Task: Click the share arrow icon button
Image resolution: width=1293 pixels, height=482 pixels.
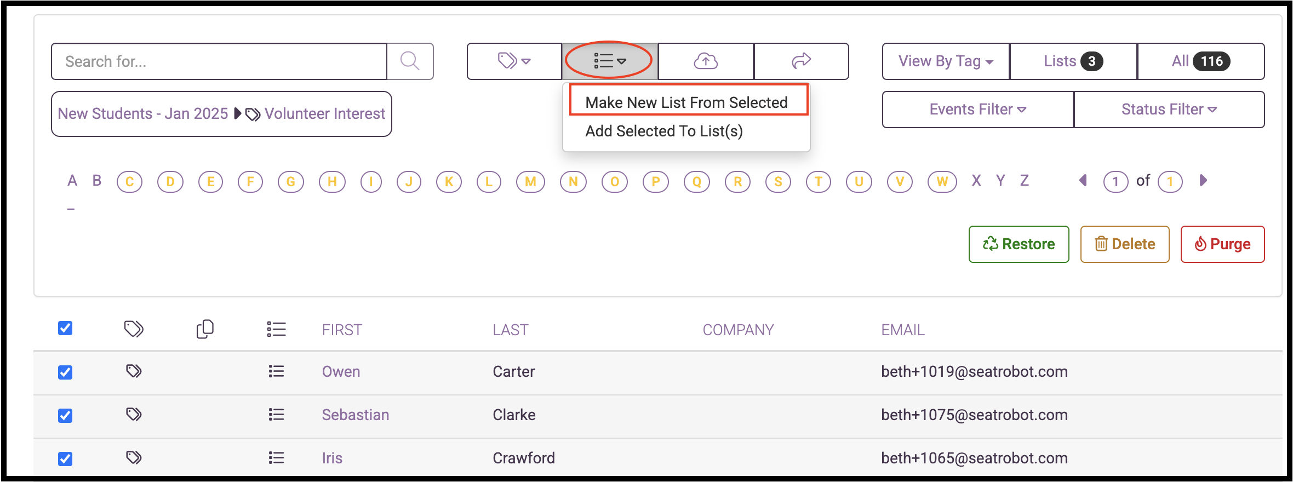Action: (x=801, y=61)
